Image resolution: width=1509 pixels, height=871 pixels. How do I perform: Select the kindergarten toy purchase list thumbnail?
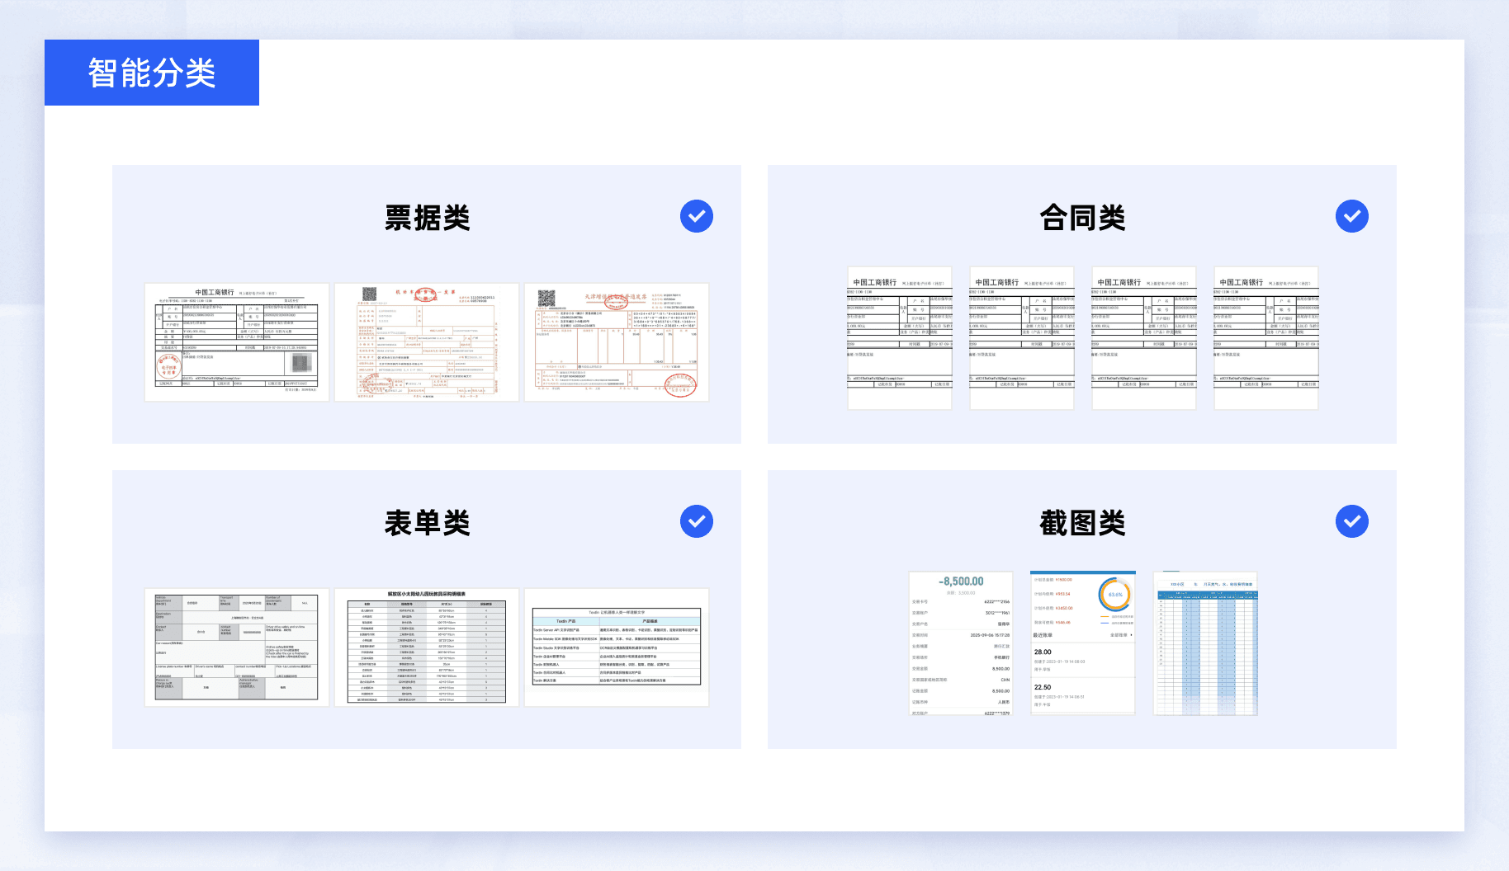(427, 647)
